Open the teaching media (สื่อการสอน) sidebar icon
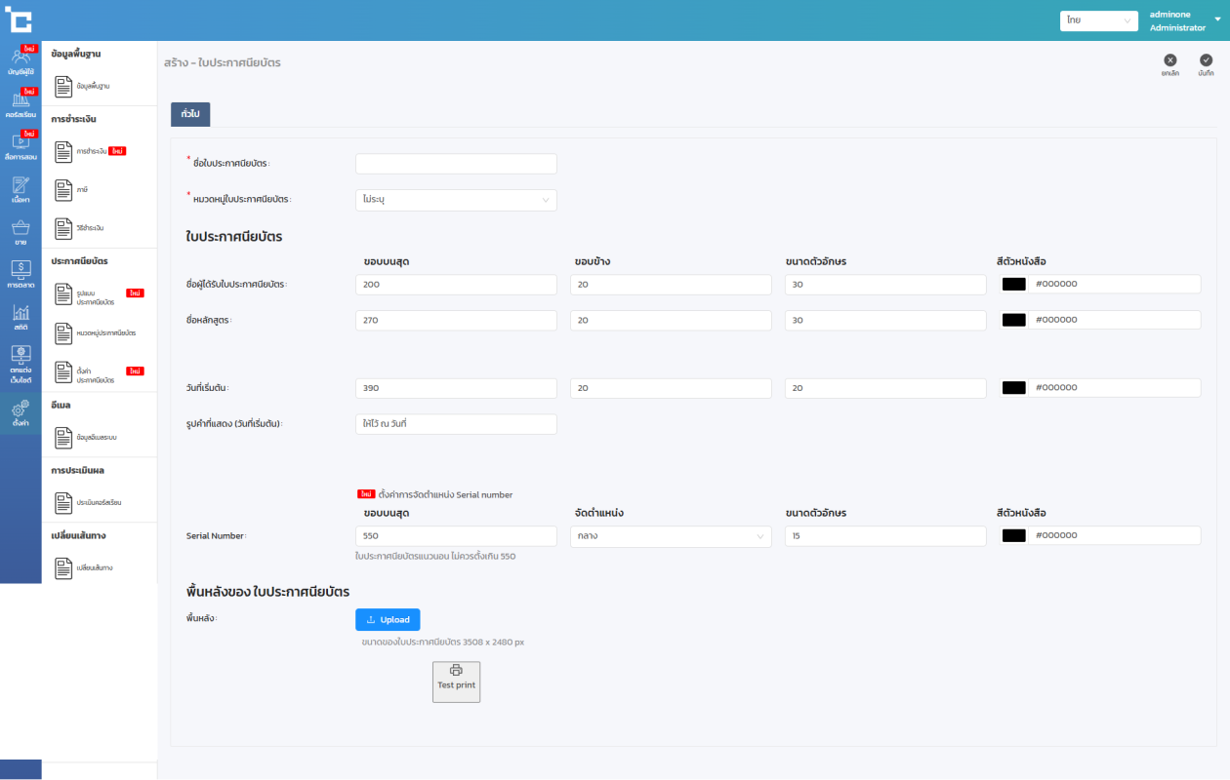Screen dimensions: 1230x780 tap(20, 145)
